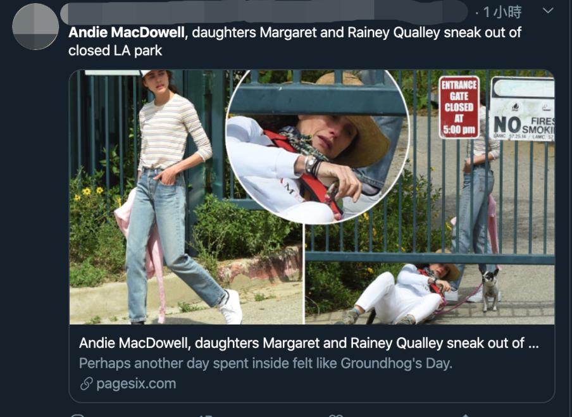The height and width of the screenshot is (417, 572).
Task: Open the pagesix.com source link
Action: (136, 384)
